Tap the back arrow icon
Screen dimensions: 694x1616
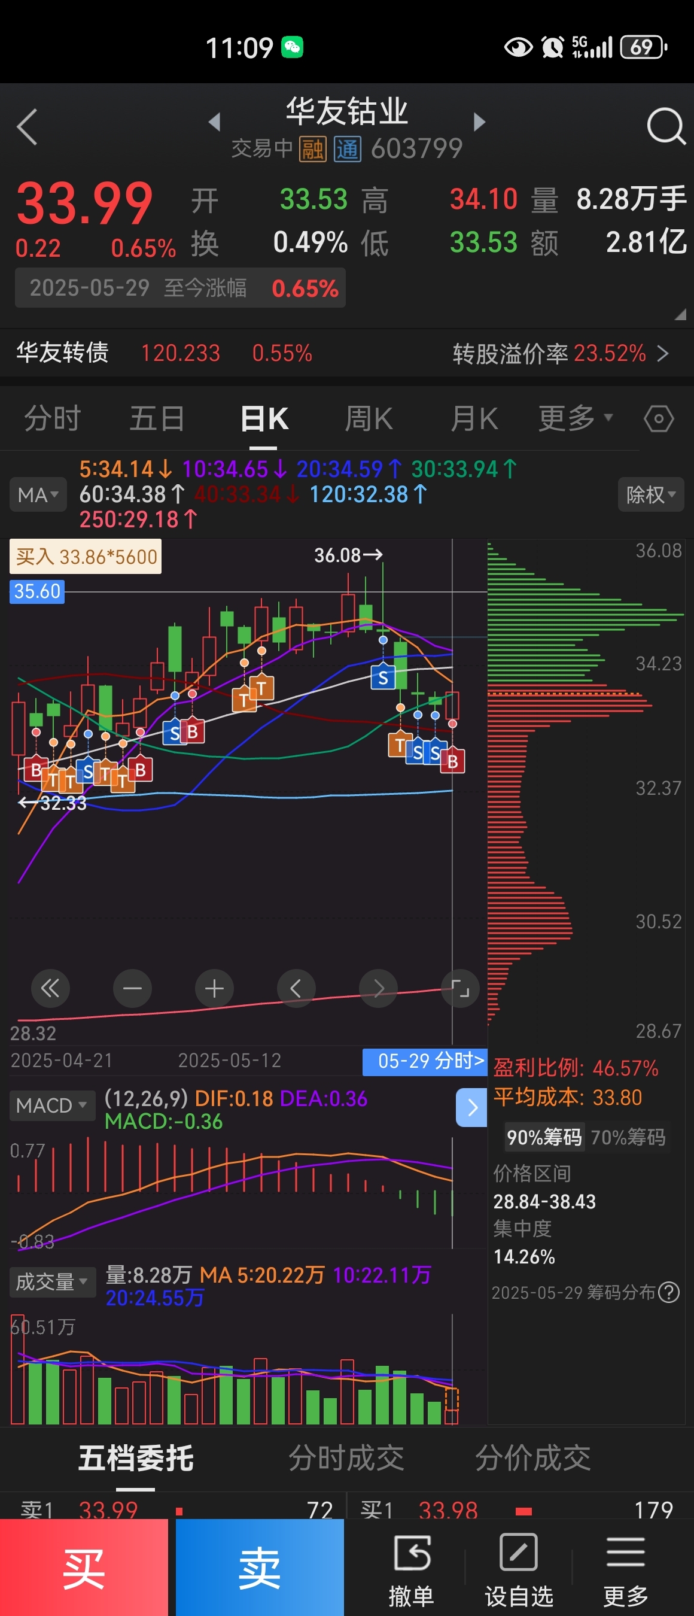point(28,127)
